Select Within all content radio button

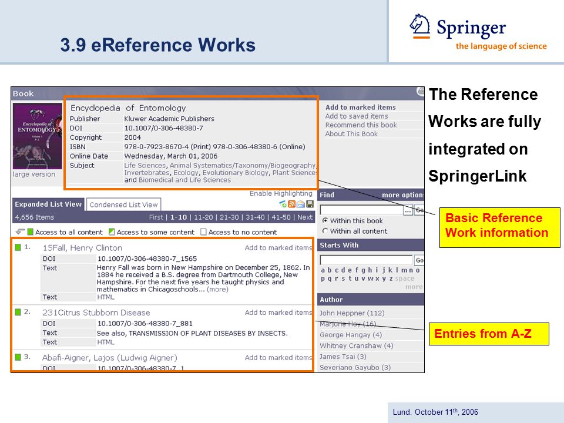[325, 231]
